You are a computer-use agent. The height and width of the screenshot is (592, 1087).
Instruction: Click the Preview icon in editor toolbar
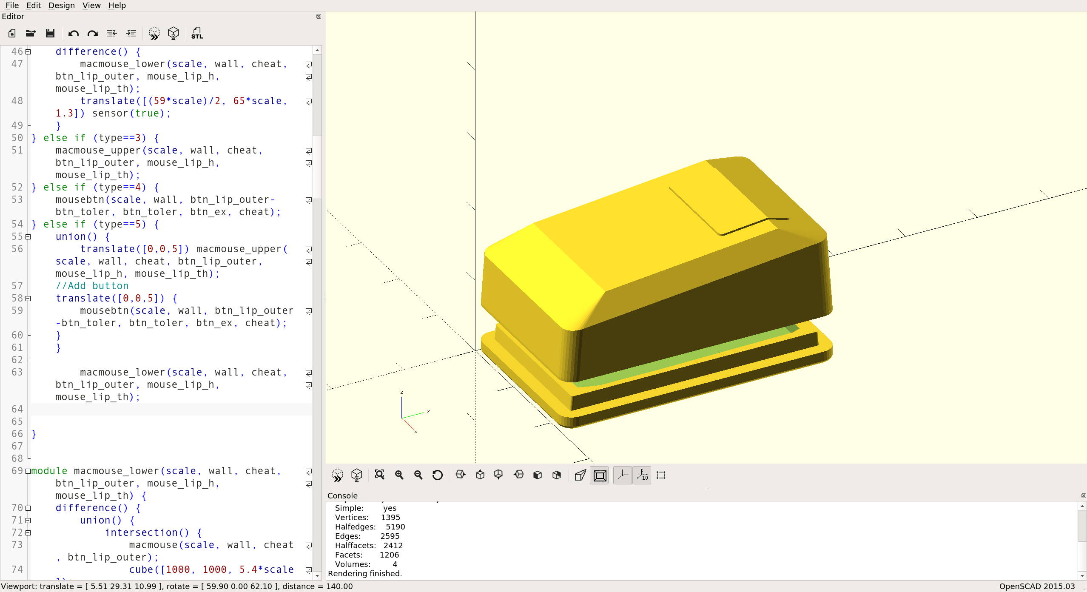tap(154, 33)
